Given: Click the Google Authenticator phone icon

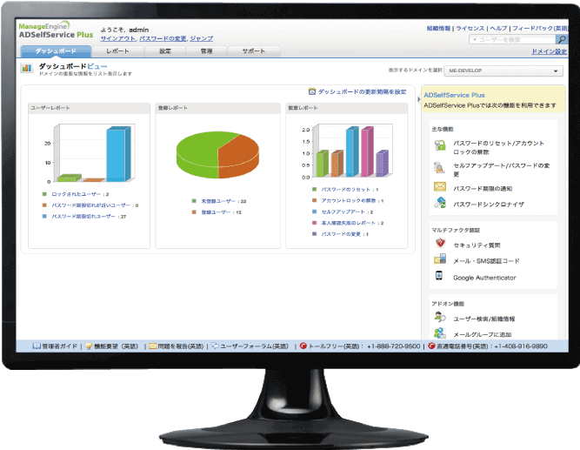Looking at the screenshot, I should click(x=439, y=275).
